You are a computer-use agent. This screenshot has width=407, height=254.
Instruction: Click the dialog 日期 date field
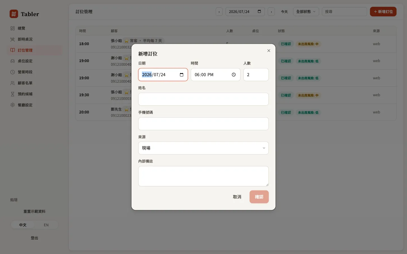(x=163, y=75)
